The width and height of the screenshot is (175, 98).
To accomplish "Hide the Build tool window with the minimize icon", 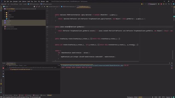I will point(172,63).
